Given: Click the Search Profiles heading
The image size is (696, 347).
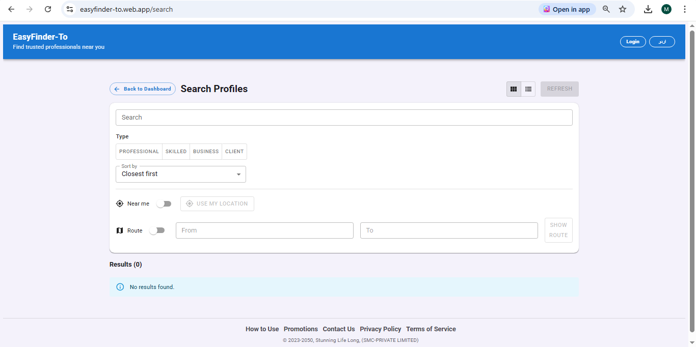Looking at the screenshot, I should (x=214, y=89).
